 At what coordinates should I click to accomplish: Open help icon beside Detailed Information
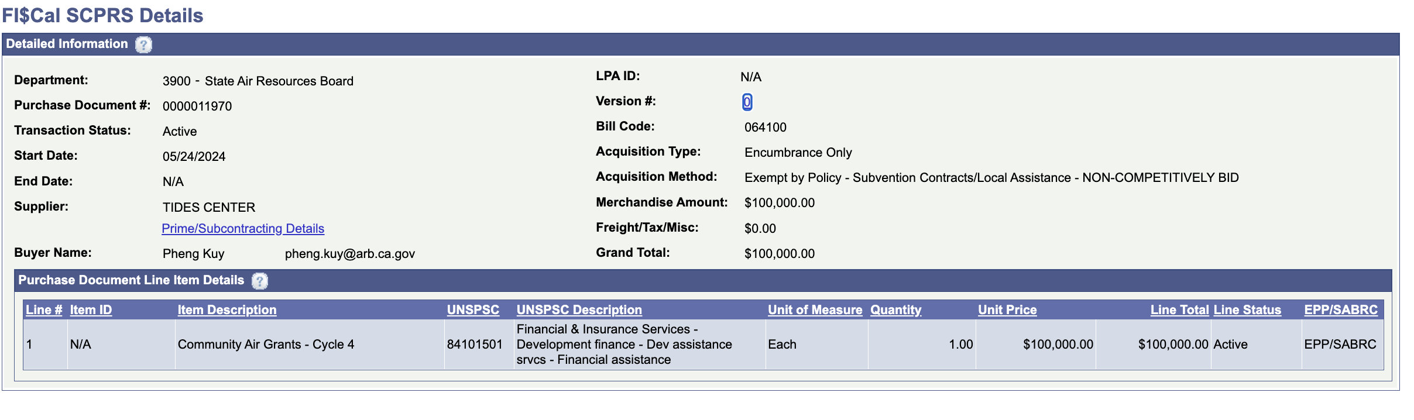pyautogui.click(x=143, y=44)
